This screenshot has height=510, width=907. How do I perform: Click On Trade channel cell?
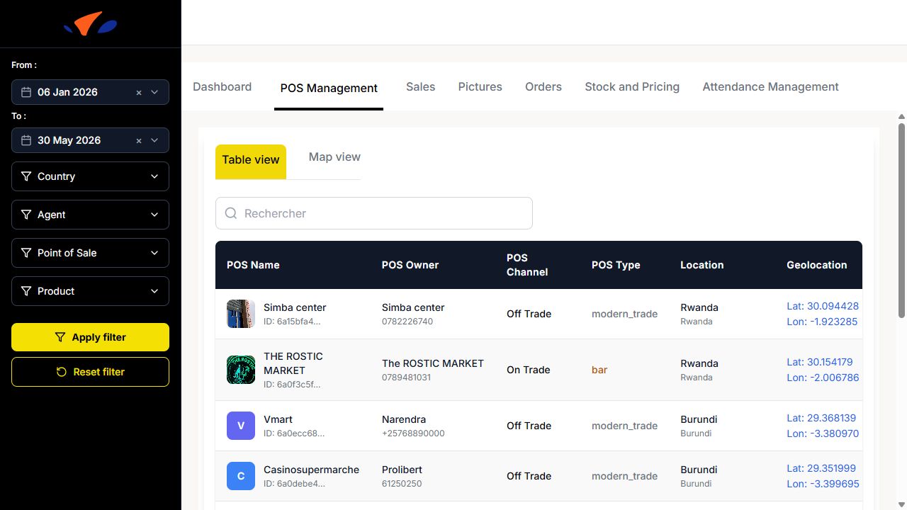point(529,370)
